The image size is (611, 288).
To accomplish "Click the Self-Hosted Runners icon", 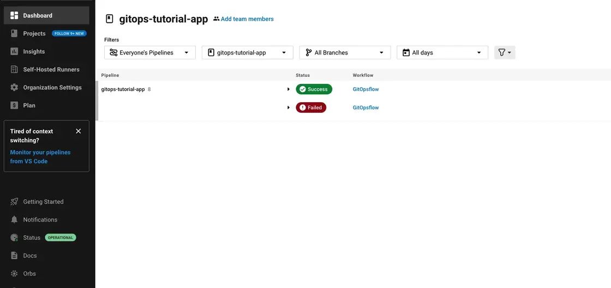I will tap(14, 69).
